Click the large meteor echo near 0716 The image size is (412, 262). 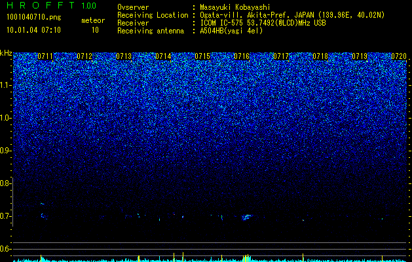[x=247, y=217]
